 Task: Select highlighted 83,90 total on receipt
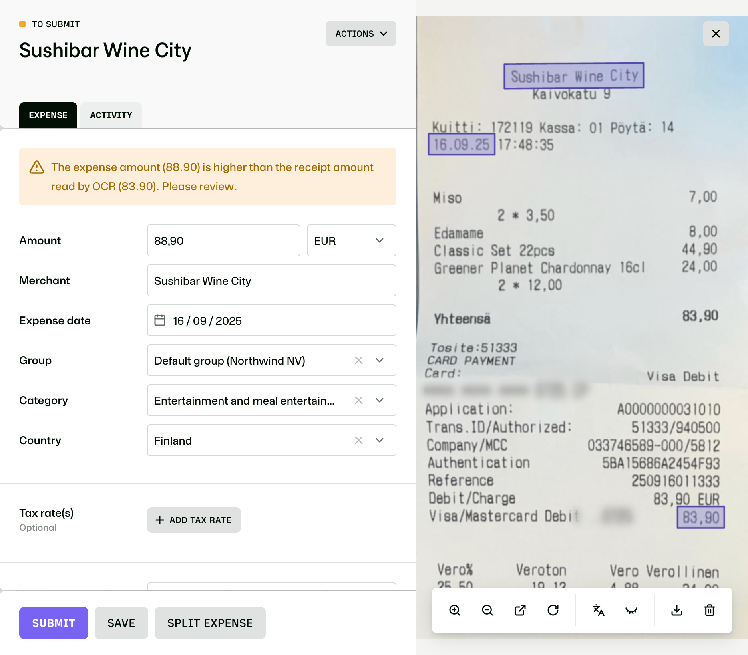pos(701,517)
